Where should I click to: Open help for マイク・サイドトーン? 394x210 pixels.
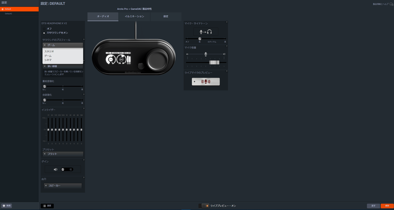pos(227,22)
